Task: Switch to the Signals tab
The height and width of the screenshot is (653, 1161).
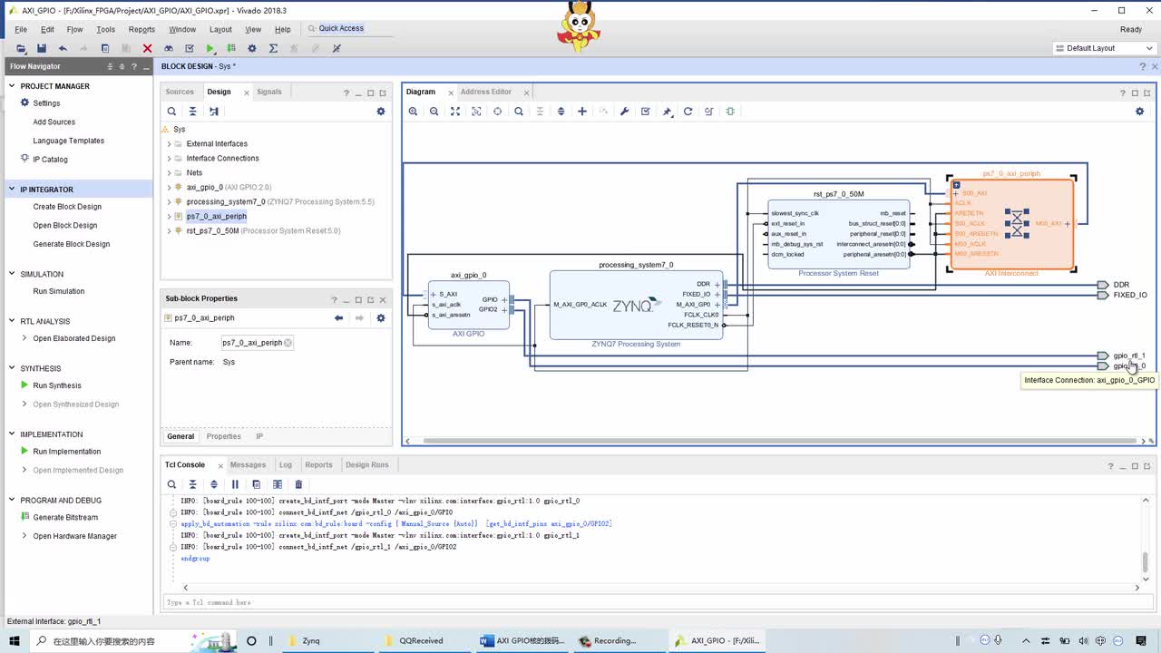Action: (269, 92)
